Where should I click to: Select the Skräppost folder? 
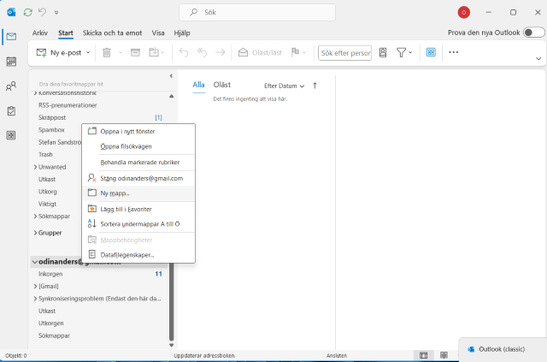pos(52,117)
